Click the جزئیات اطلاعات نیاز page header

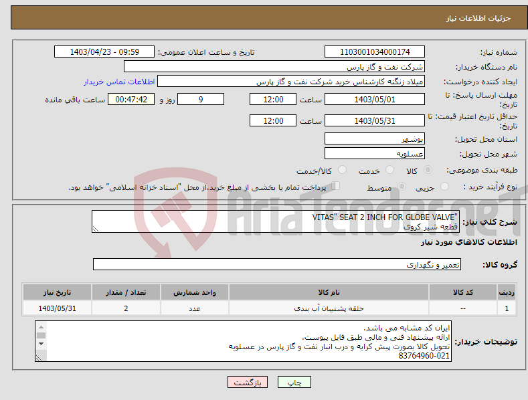click(x=478, y=18)
